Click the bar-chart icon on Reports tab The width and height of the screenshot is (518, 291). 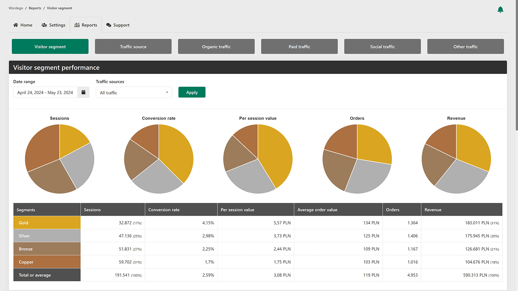point(77,25)
